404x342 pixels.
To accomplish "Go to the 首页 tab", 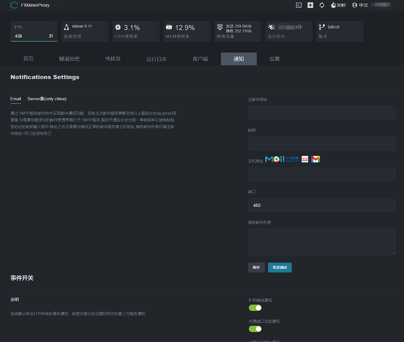I will point(28,59).
